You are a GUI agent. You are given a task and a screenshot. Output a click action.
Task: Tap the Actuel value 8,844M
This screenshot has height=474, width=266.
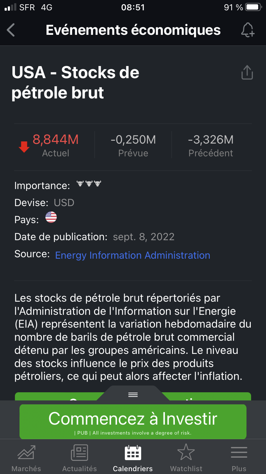tap(55, 140)
